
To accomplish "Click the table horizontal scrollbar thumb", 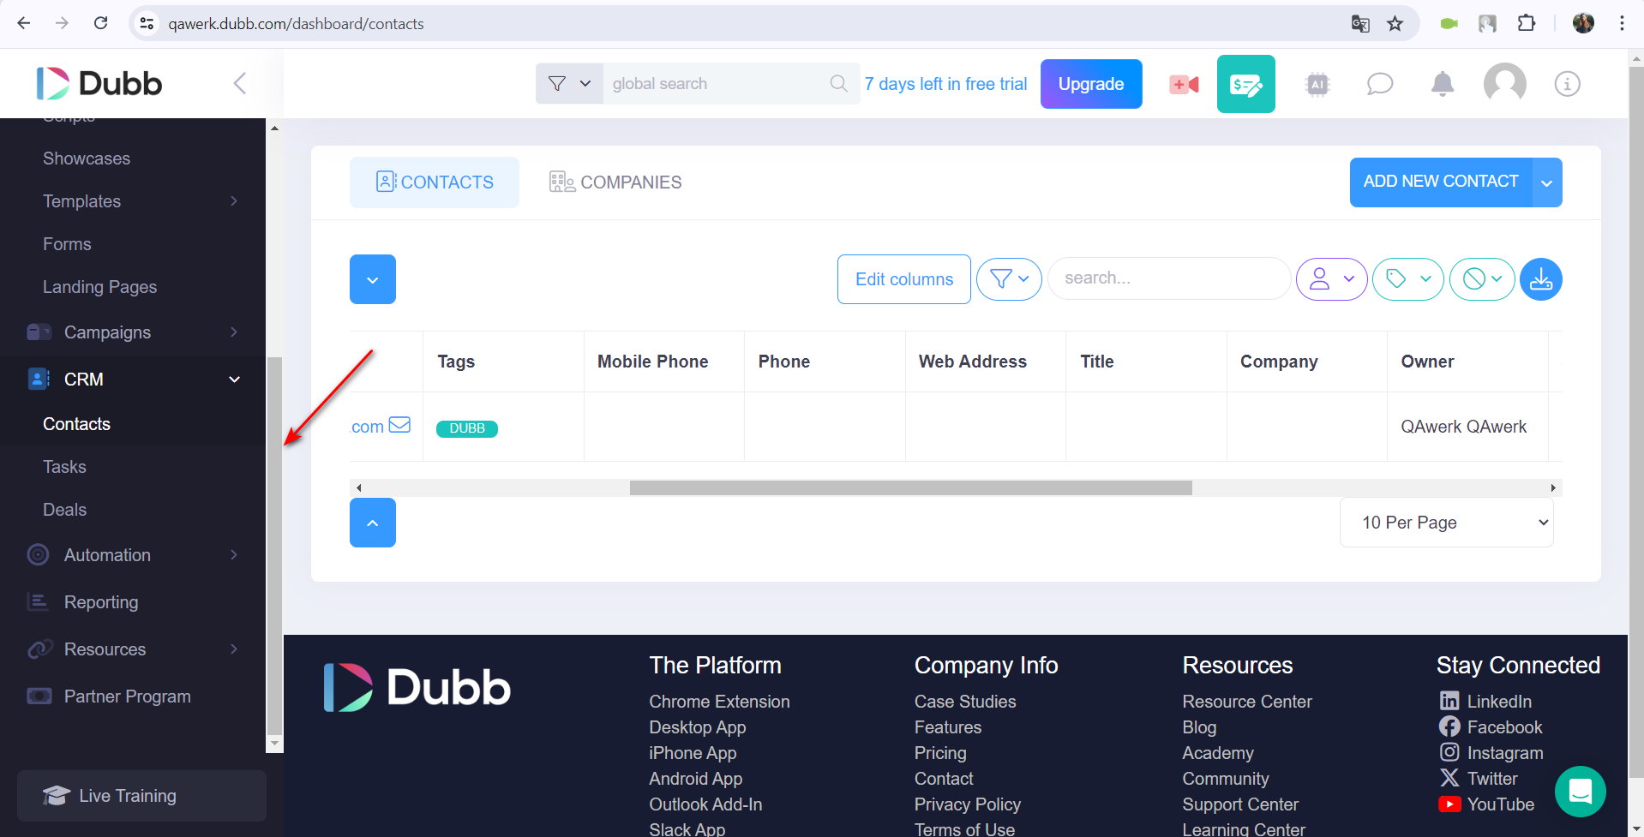I will 910,487.
